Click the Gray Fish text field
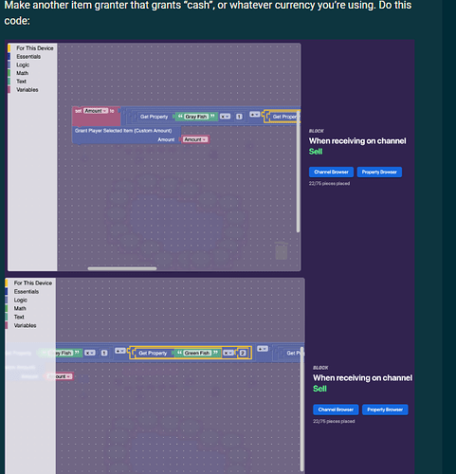This screenshot has width=456, height=474. tap(196, 117)
